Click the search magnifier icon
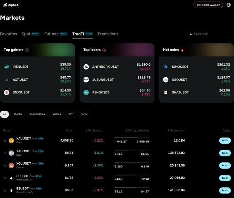The width and height of the screenshot is (234, 198). click(x=191, y=34)
